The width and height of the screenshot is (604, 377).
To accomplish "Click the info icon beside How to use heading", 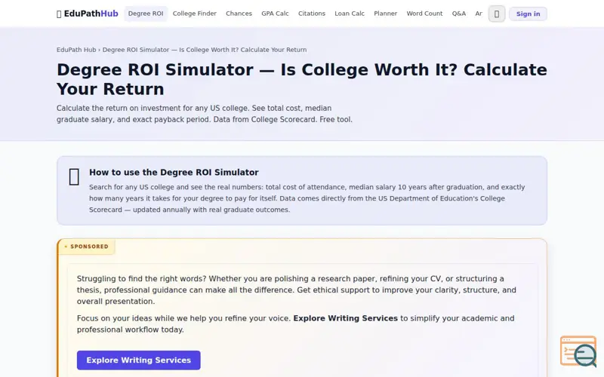I will [74, 177].
